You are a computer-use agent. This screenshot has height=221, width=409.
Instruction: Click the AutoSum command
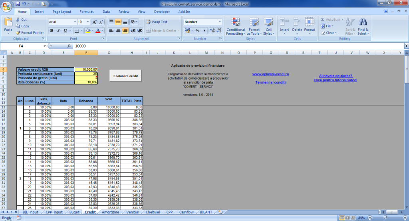[x=330, y=20]
